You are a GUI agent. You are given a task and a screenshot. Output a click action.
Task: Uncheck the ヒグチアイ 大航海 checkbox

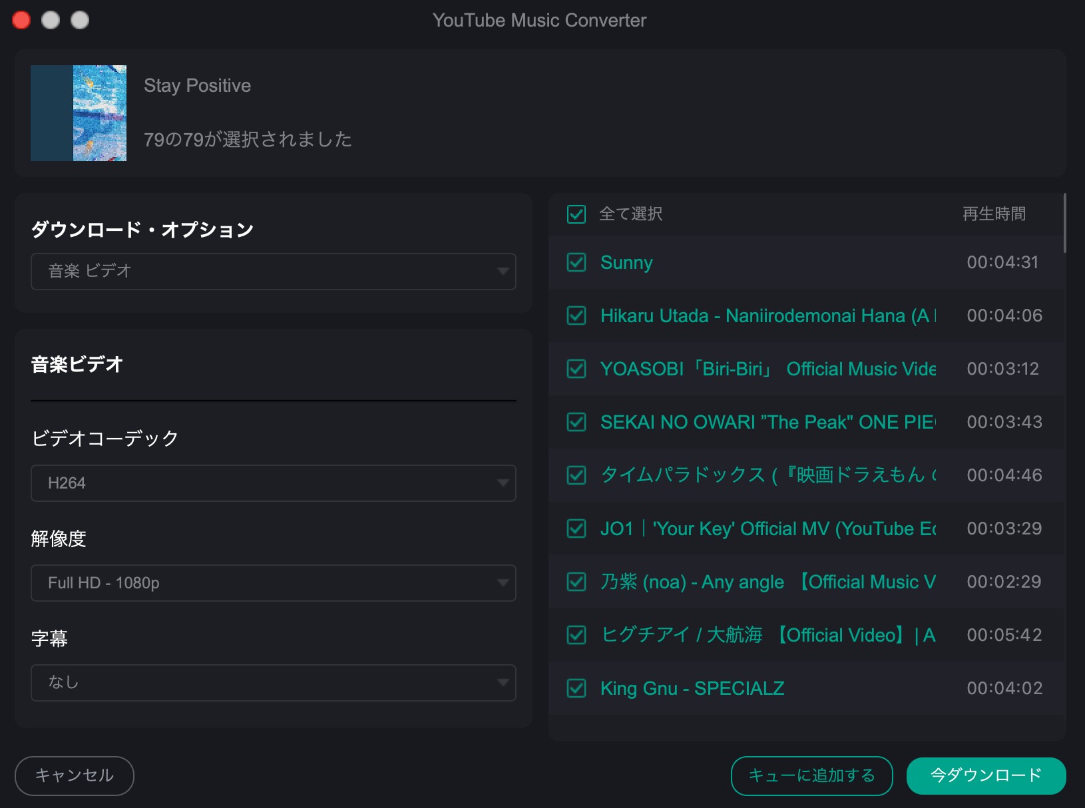pos(576,635)
